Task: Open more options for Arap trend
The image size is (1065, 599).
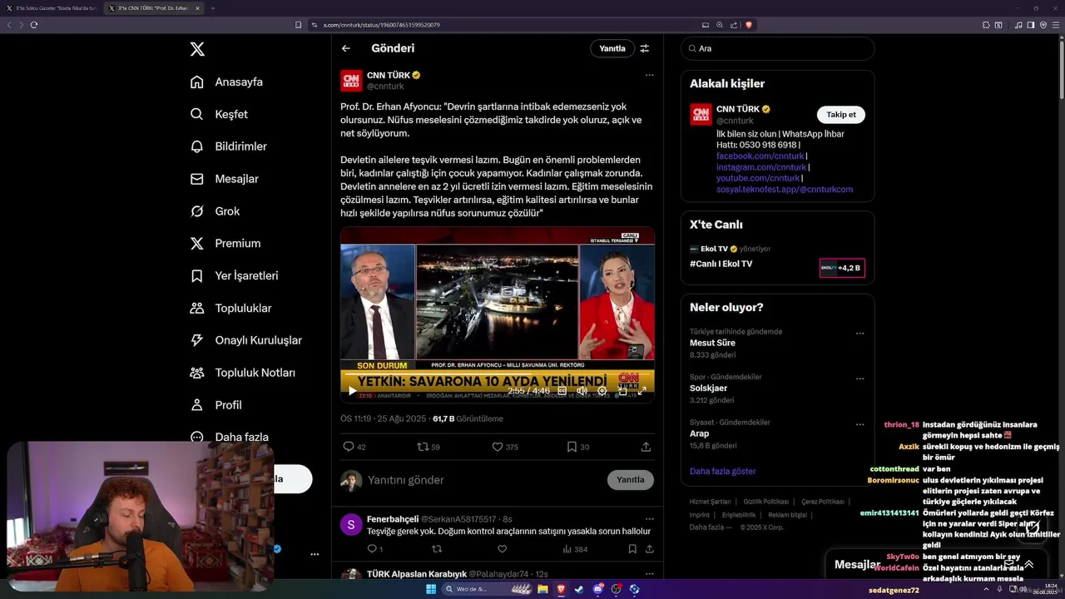Action: pos(860,424)
